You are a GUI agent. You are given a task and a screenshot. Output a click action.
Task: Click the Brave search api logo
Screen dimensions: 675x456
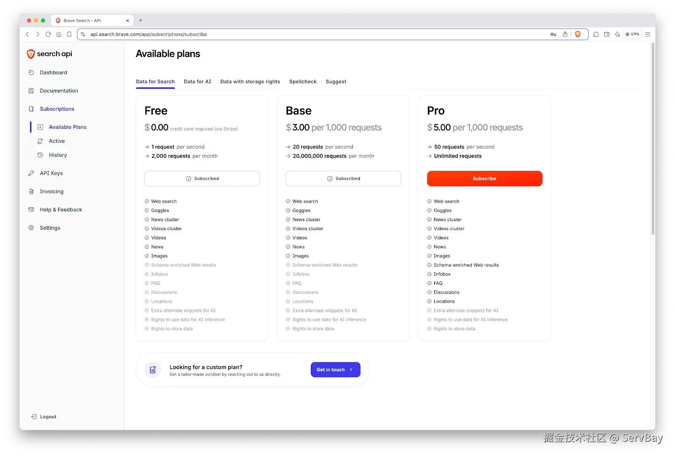pos(49,54)
